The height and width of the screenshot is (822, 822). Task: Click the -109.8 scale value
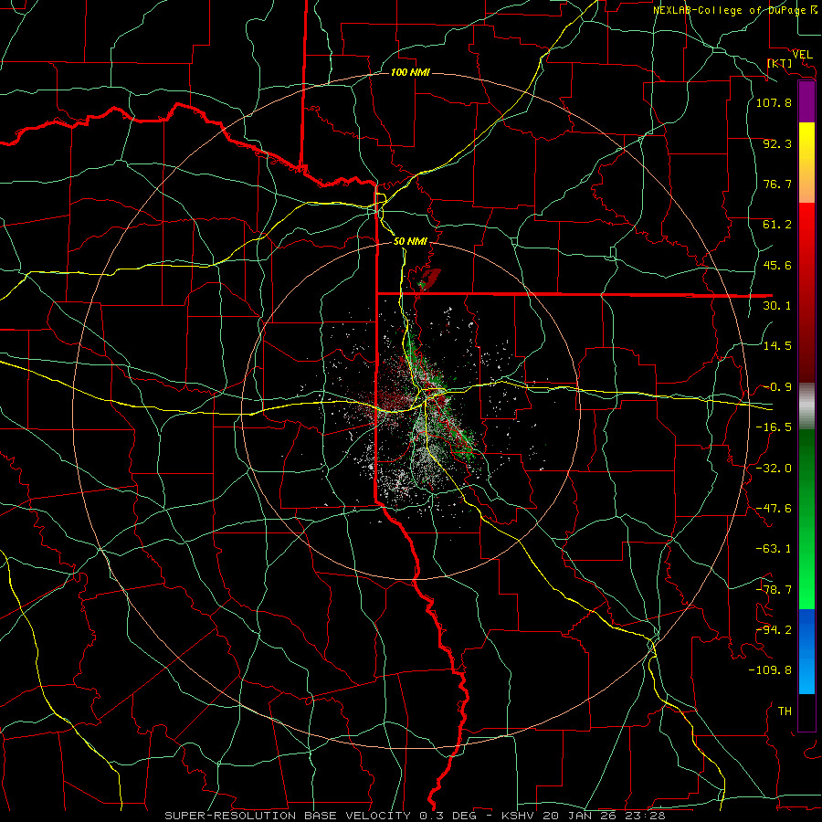pyautogui.click(x=770, y=670)
